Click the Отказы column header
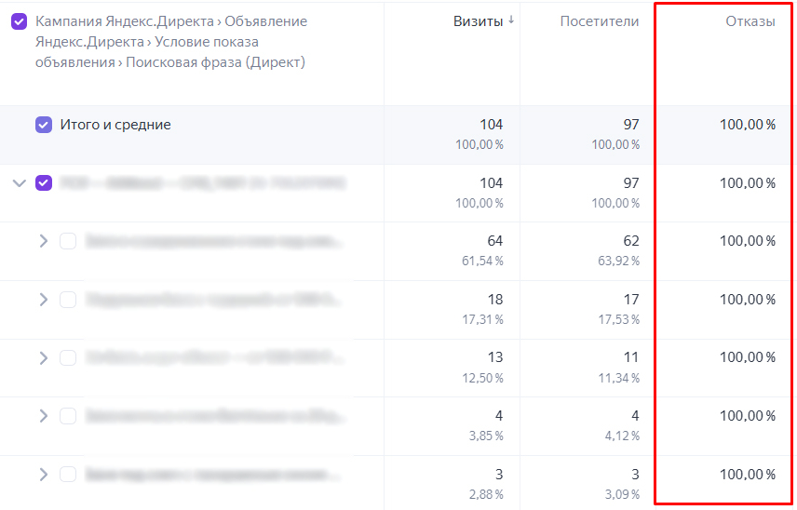The image size is (797, 510). tap(750, 21)
